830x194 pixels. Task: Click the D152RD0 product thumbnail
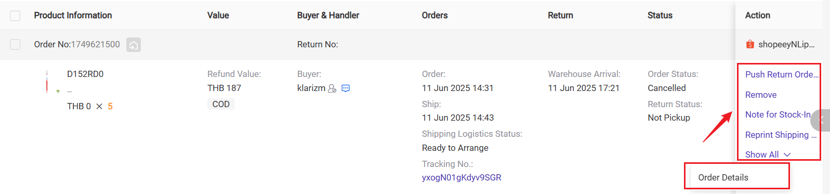[51, 82]
